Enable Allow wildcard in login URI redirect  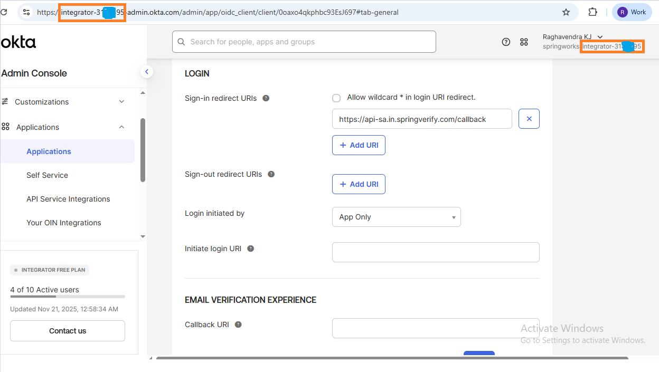pos(336,98)
